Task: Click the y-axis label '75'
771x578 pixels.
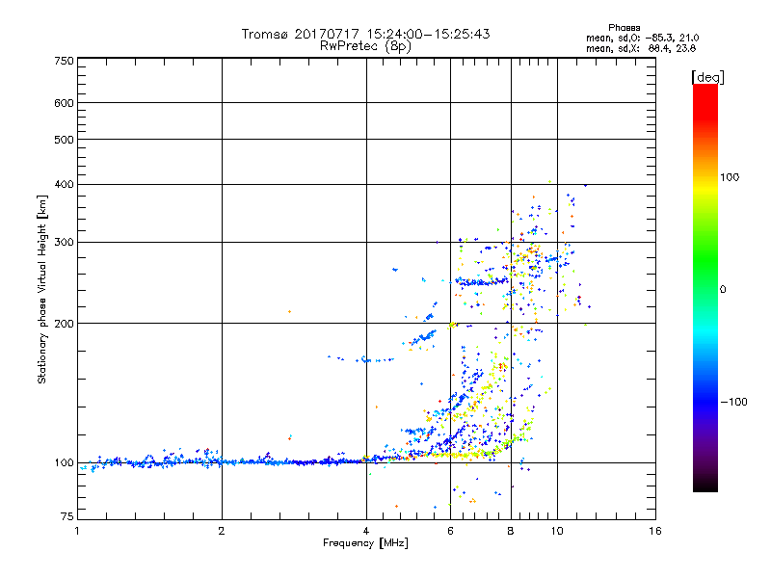Action: (x=67, y=516)
